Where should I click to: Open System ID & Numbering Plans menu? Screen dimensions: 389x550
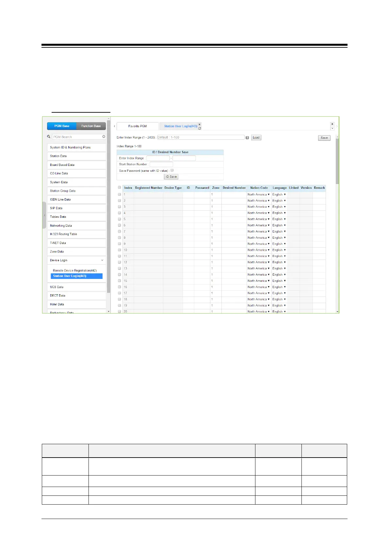click(76, 147)
